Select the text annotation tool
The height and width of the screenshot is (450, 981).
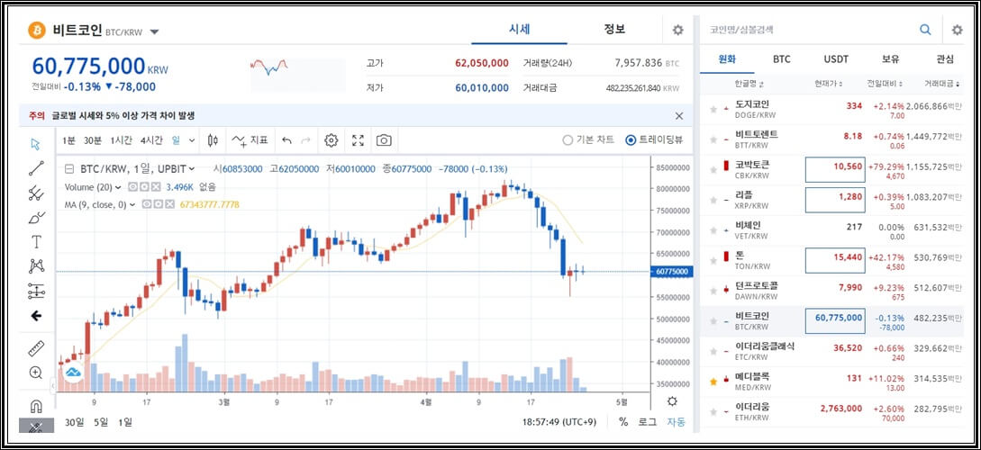click(36, 242)
